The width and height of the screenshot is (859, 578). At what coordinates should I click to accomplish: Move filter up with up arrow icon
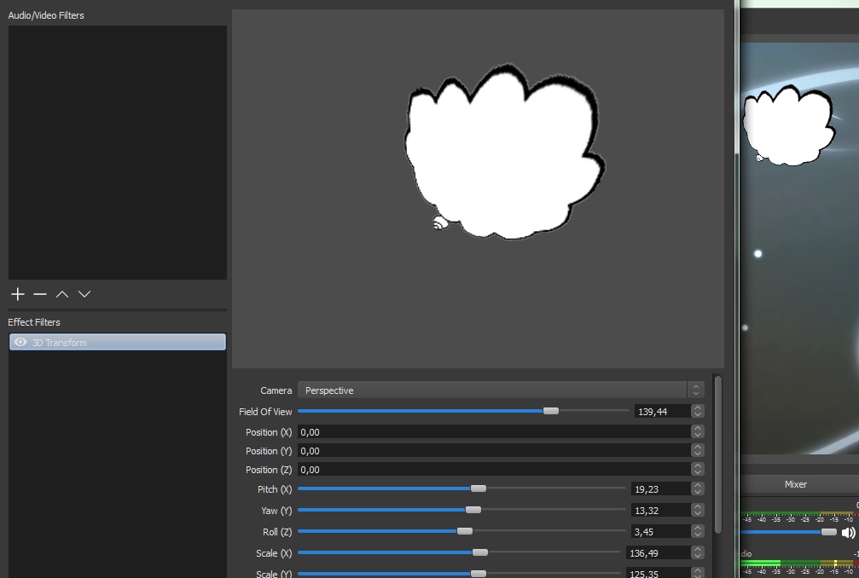(62, 294)
